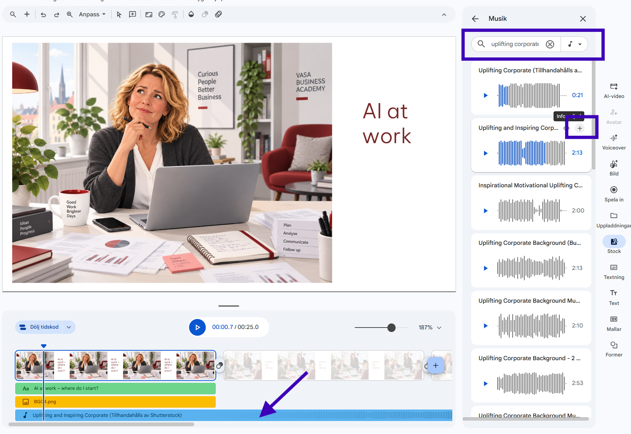The width and height of the screenshot is (631, 434).
Task: Select the green AI at work text track
Action: [x=115, y=388]
